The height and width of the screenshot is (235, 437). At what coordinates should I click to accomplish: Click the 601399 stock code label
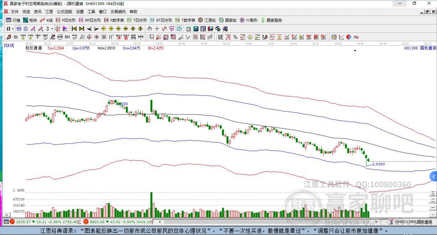tap(411, 48)
